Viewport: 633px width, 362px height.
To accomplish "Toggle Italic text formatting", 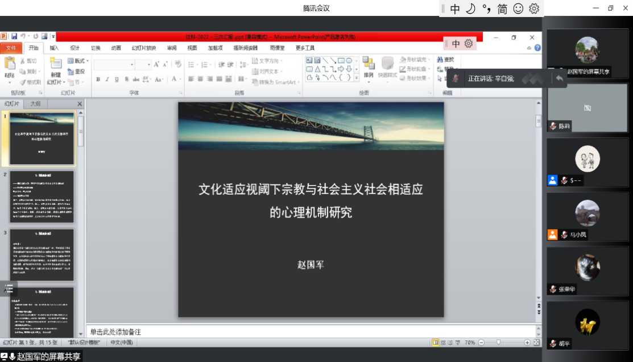I will point(107,80).
